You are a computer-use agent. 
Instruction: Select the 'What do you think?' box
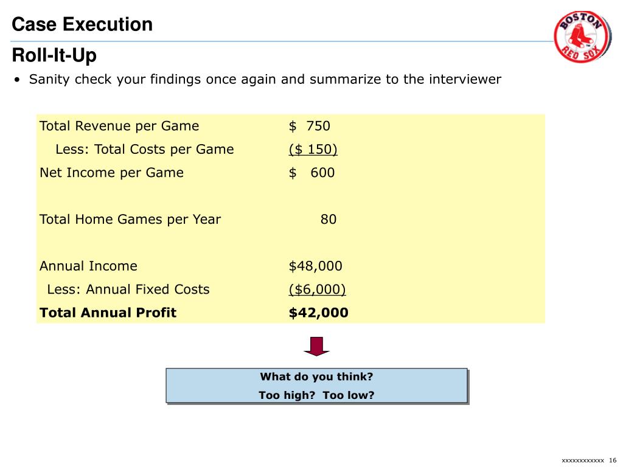pos(316,386)
